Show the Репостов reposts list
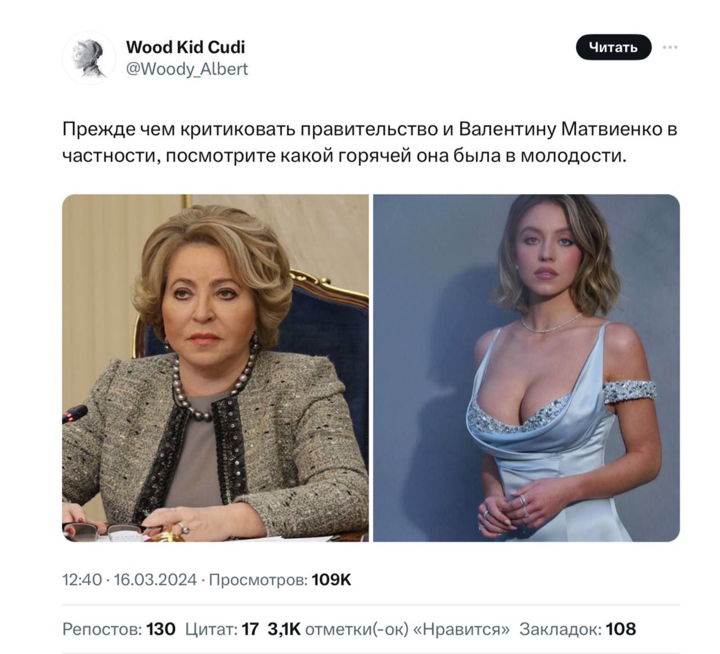Screen dimensions: 720x654 pos(102,629)
